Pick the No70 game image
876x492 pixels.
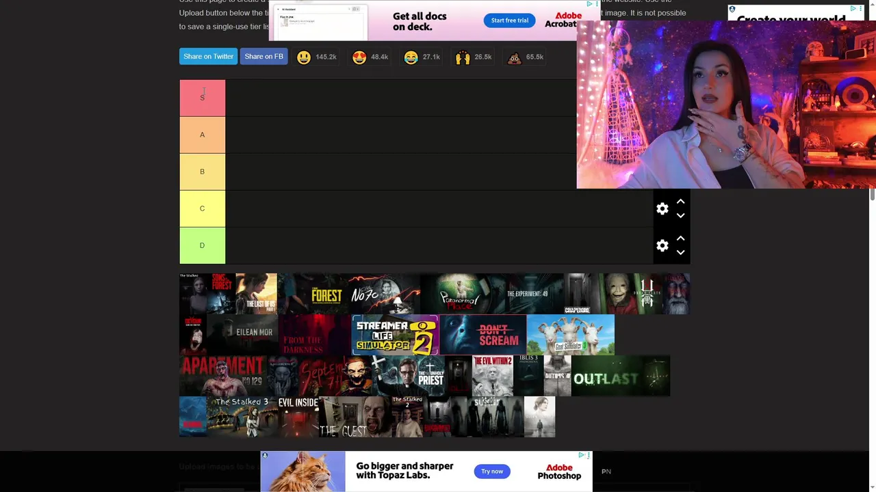(385, 294)
